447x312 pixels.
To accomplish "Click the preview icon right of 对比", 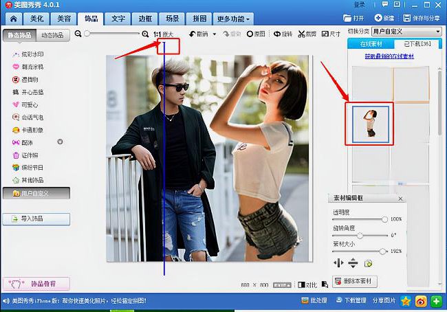I will pos(325,285).
